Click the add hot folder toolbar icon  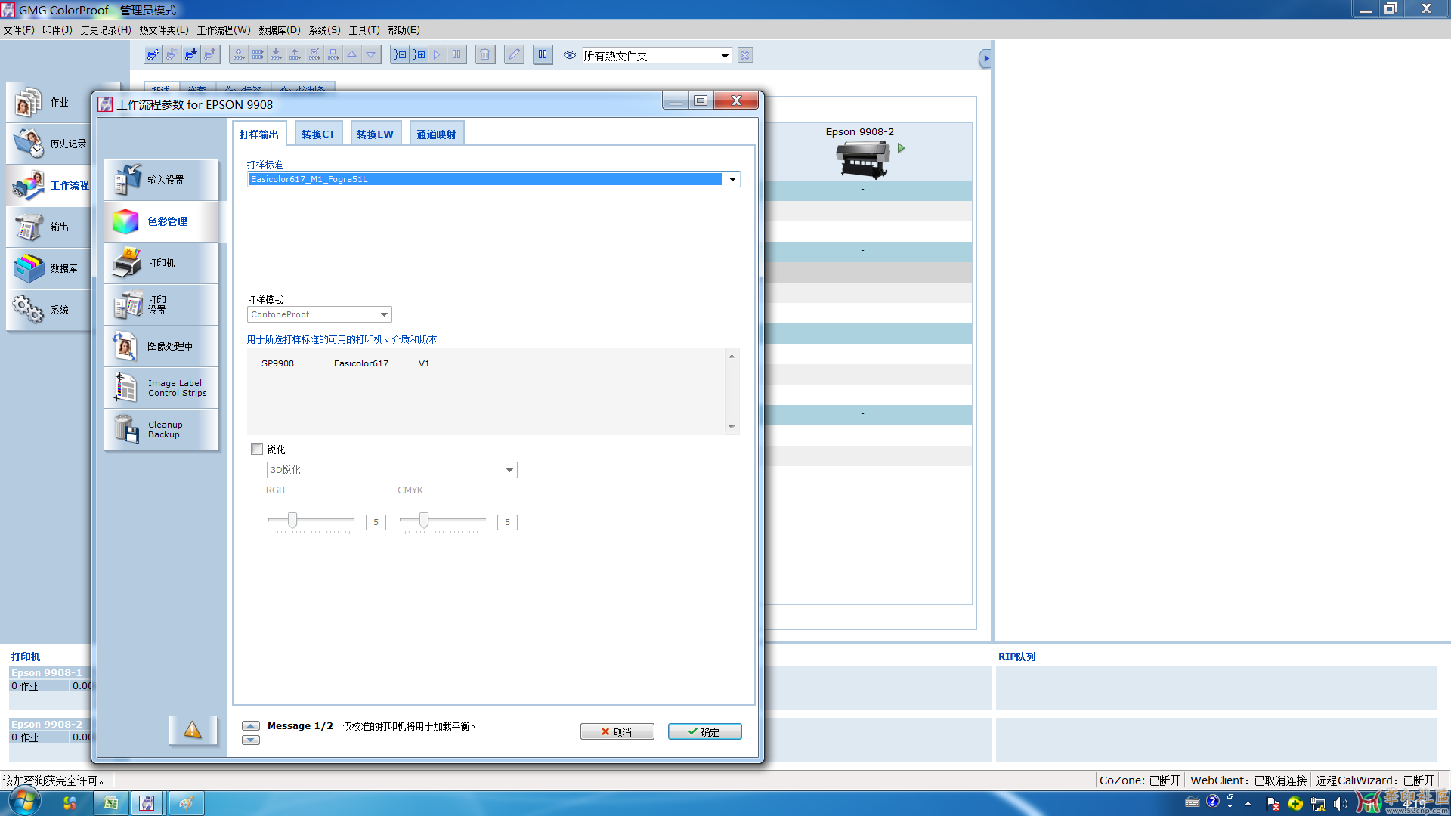tap(153, 55)
